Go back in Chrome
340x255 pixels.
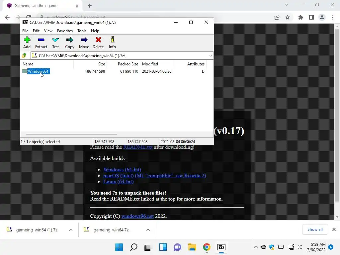tap(7, 17)
